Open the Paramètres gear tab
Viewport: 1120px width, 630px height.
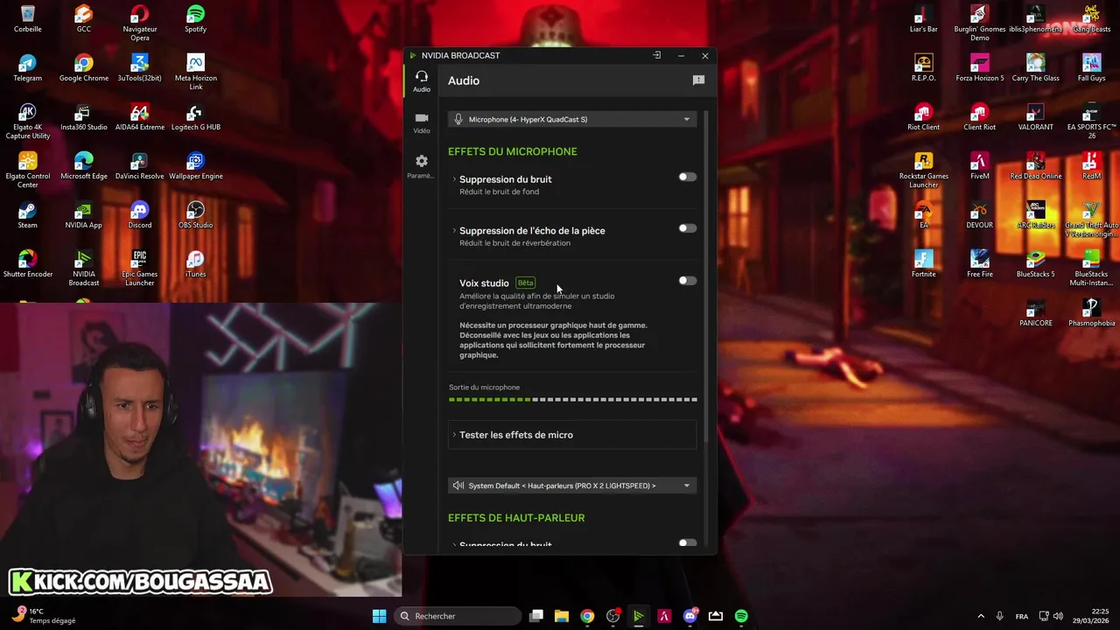pos(422,166)
